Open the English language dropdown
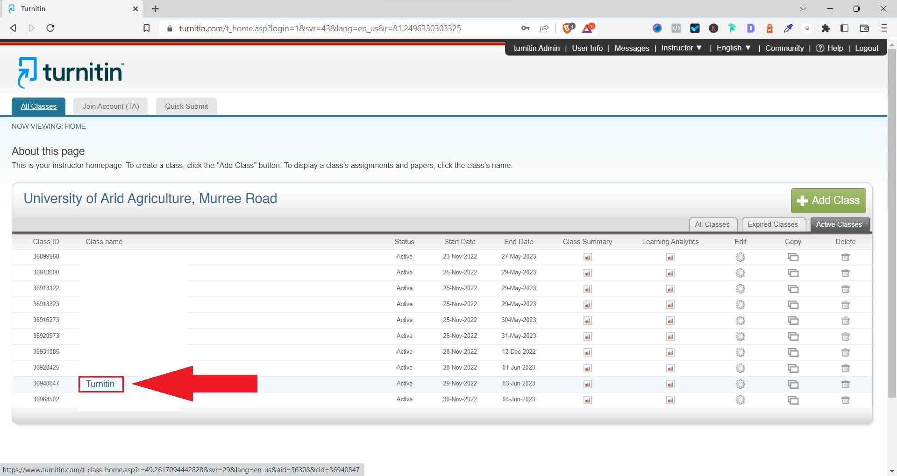The height and width of the screenshot is (476, 897). click(x=733, y=48)
